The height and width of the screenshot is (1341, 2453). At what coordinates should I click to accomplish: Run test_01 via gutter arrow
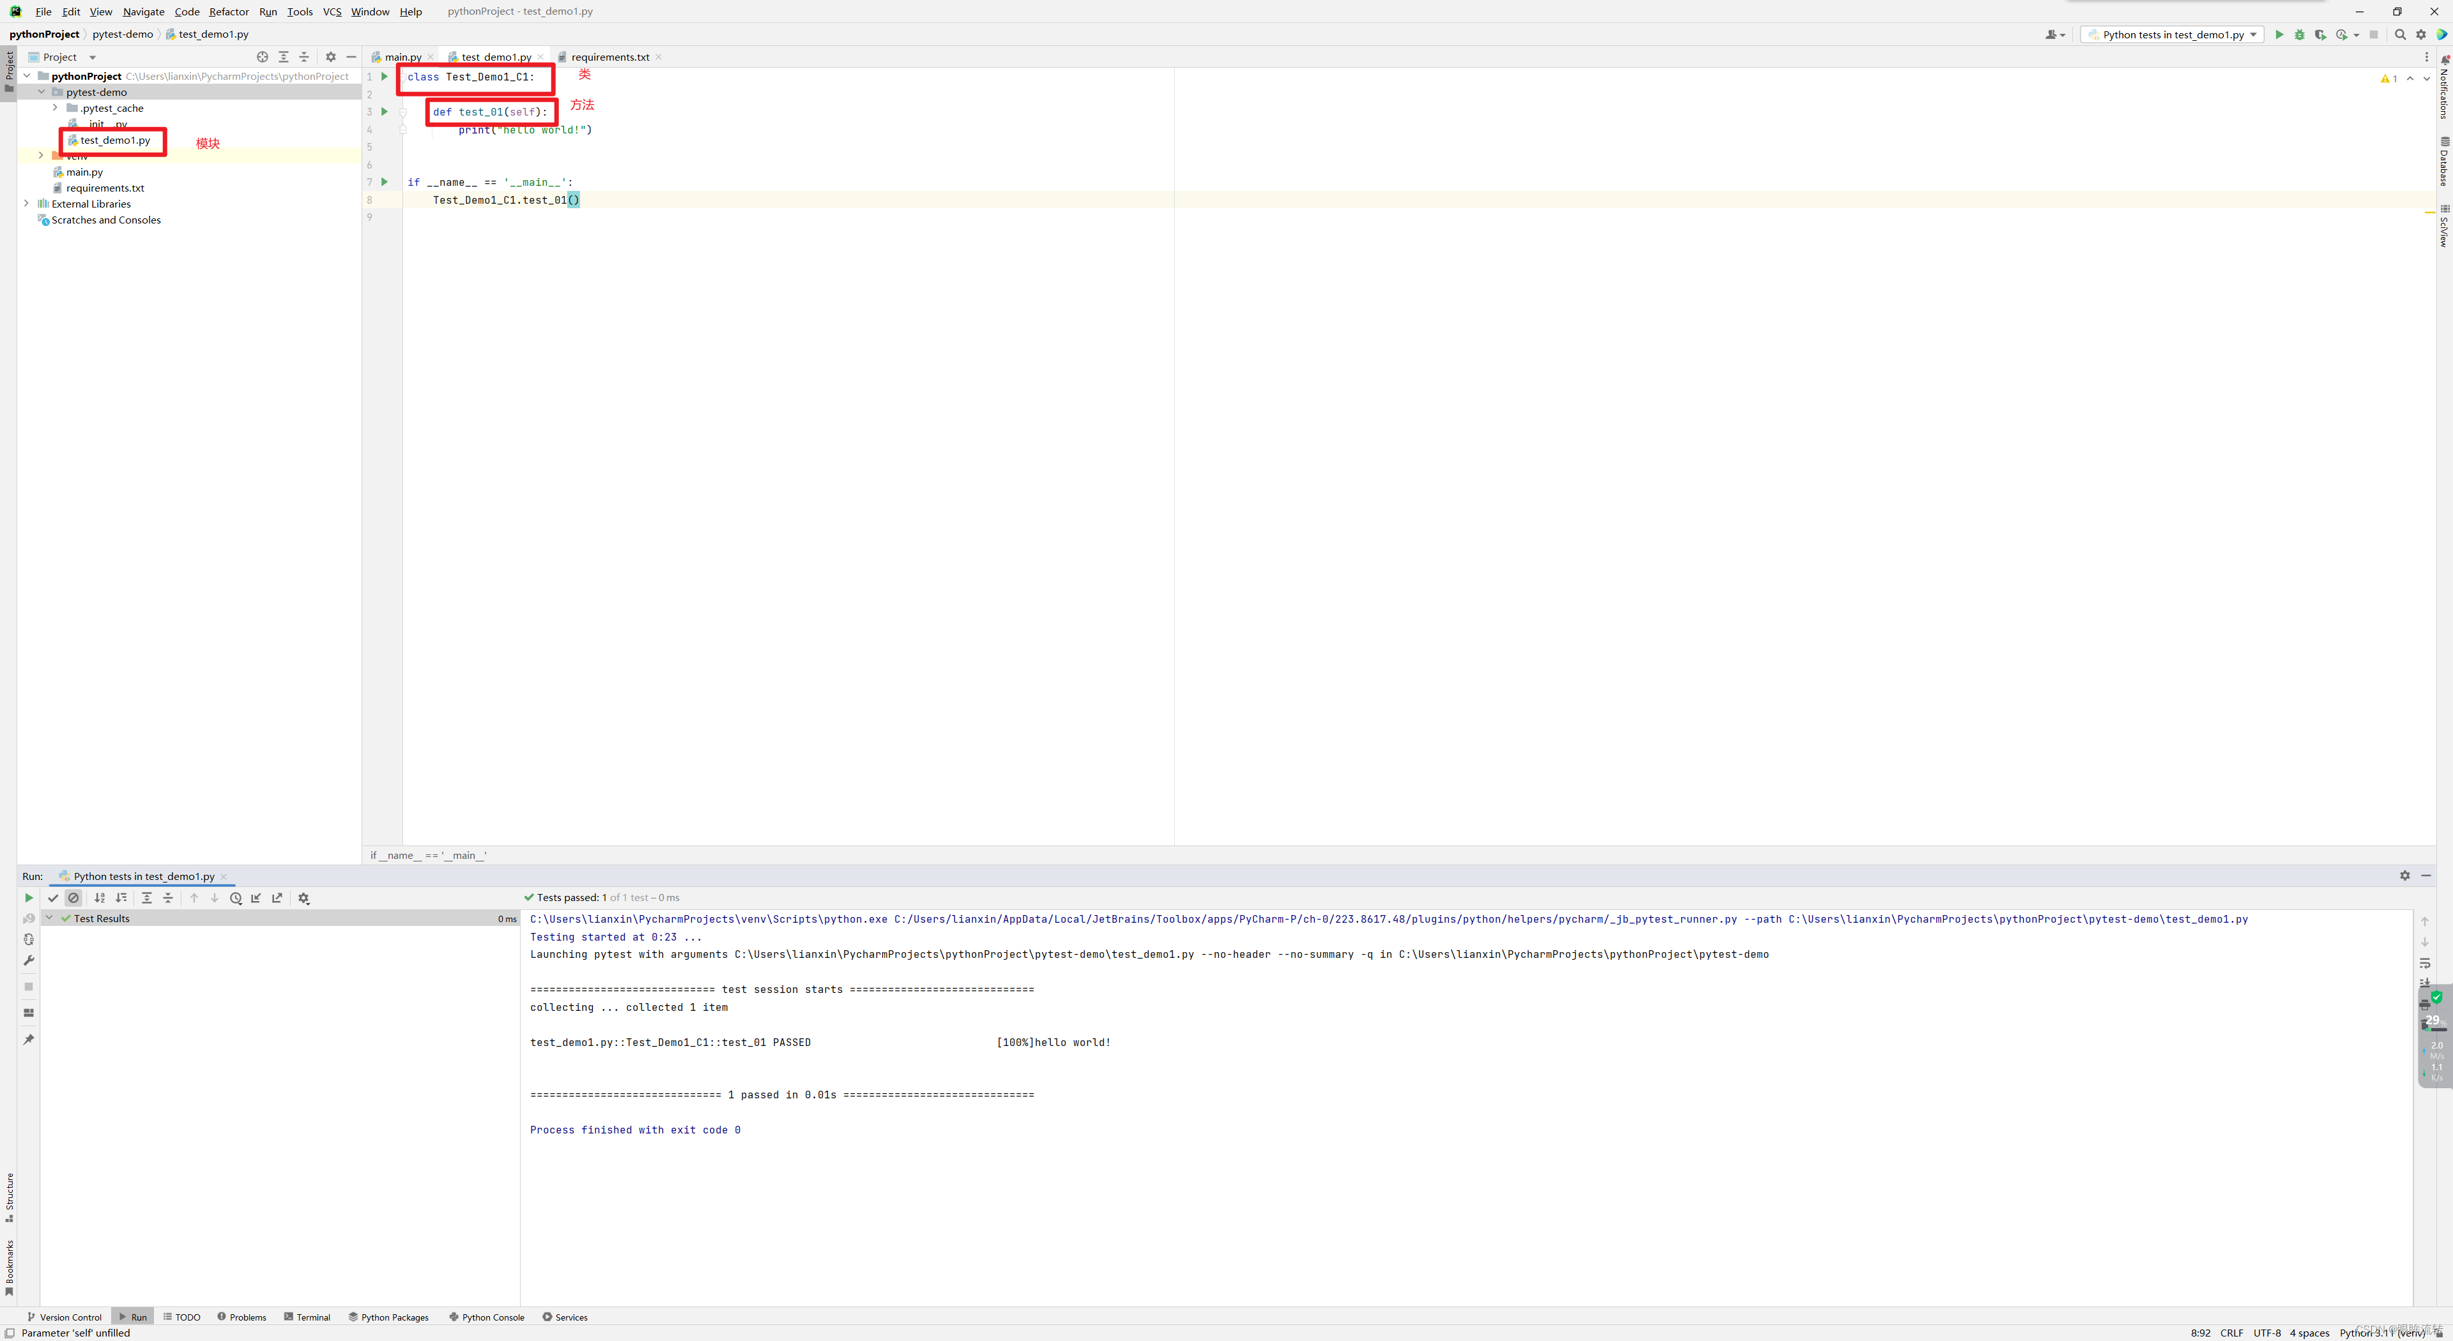click(x=385, y=111)
